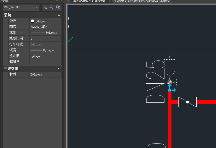This screenshot has height=148, width=216.
Task: Collapse the 常规 section
Action: pyautogui.click(x=59, y=15)
